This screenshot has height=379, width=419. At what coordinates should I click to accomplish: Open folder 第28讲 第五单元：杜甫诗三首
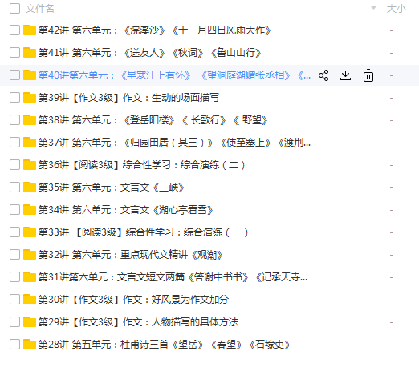[x=164, y=345]
